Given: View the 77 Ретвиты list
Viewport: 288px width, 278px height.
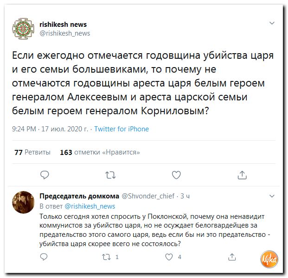Looking at the screenshot, I should click(32, 152).
